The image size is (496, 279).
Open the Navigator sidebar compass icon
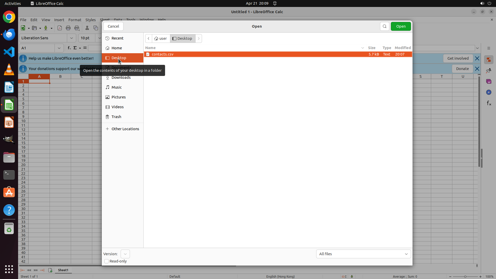pos(489,92)
